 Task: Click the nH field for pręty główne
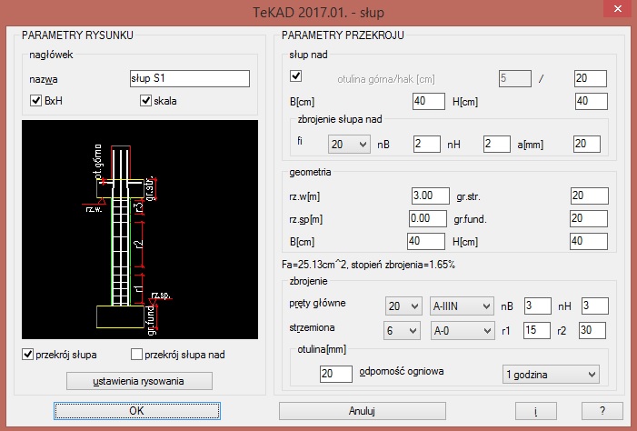pos(595,306)
